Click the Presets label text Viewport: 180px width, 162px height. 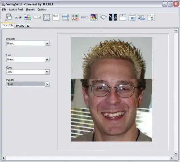(x=11, y=39)
